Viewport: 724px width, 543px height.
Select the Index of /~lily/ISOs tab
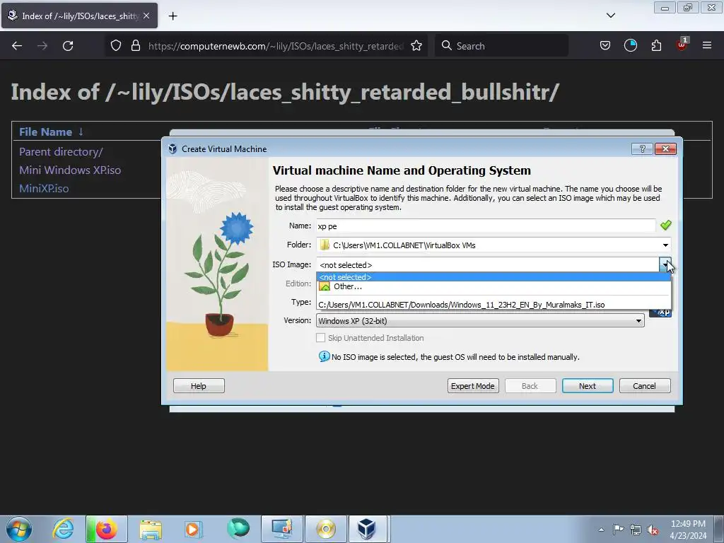(x=79, y=16)
